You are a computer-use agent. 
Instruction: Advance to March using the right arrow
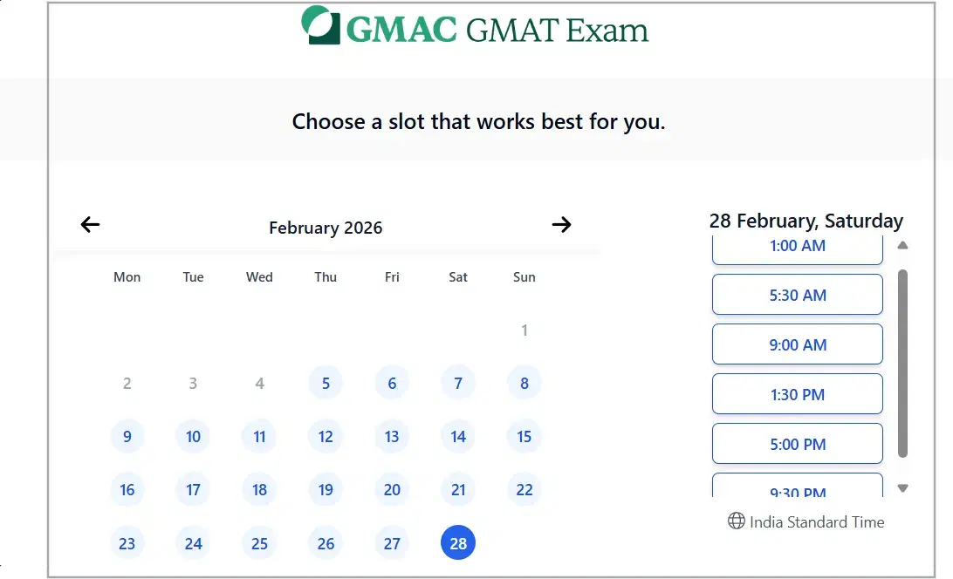(x=561, y=224)
